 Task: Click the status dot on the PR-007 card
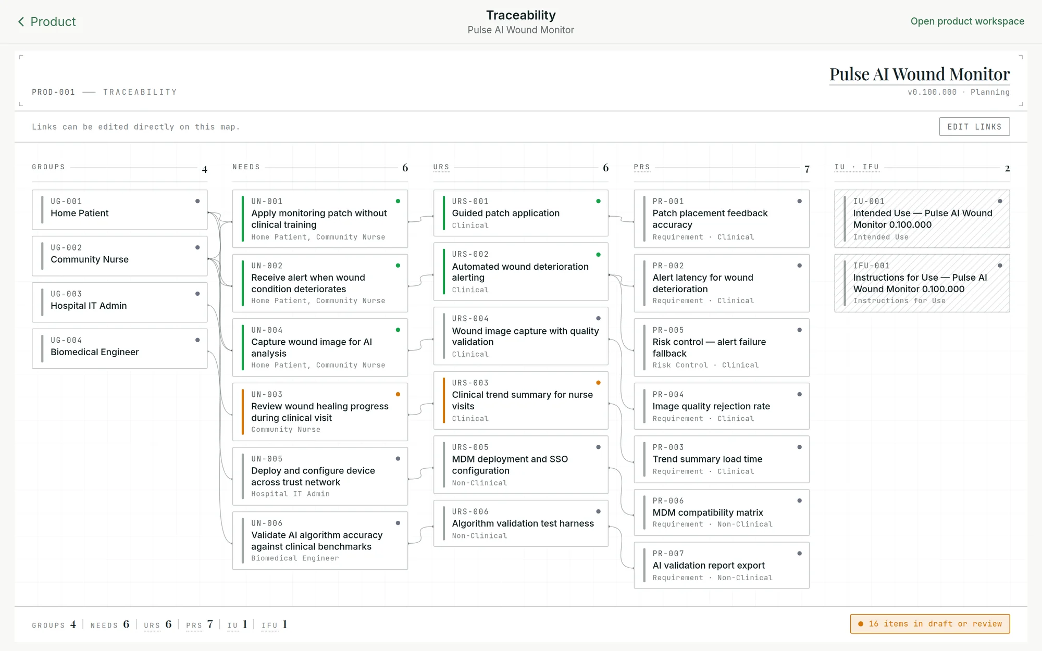coord(800,554)
